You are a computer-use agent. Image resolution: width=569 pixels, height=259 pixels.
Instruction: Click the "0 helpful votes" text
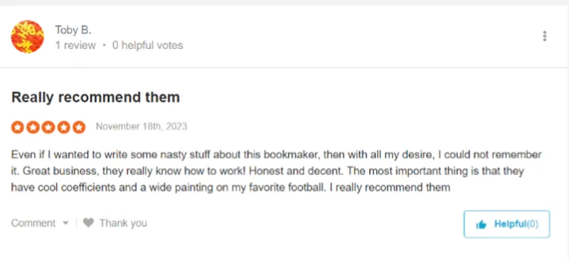[148, 46]
